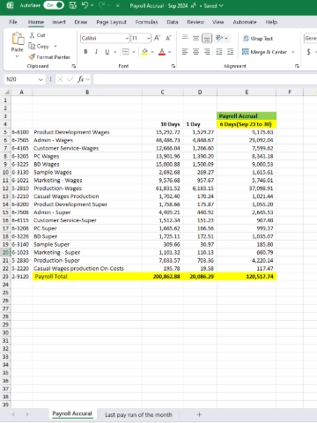Expand Merge & Center options arrow
This screenshot has height=423, width=317.
[293, 52]
